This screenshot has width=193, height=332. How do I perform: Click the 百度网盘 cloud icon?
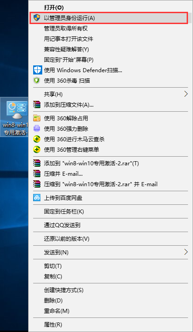click(x=37, y=198)
